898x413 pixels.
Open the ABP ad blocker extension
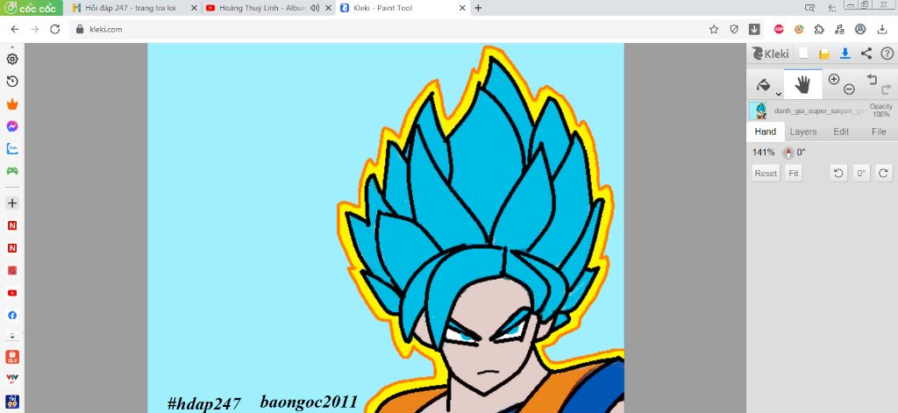tap(779, 29)
